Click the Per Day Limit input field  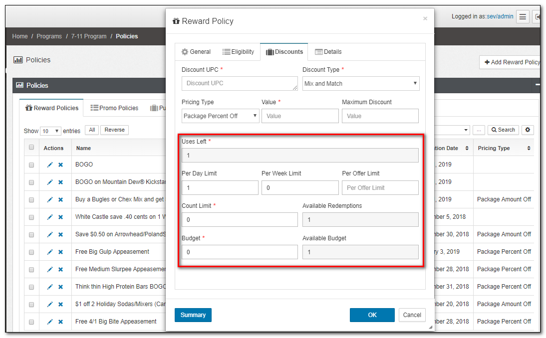coord(220,188)
